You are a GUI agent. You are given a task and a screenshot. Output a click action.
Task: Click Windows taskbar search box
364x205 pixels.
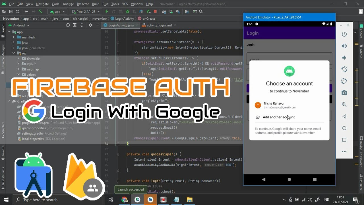pos(59,200)
